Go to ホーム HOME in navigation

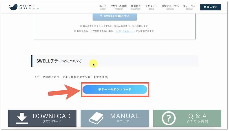[x=103, y=7]
